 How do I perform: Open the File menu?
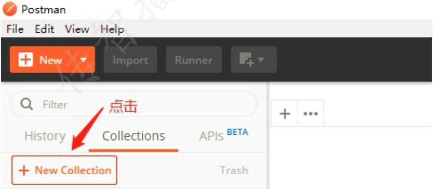coord(15,29)
